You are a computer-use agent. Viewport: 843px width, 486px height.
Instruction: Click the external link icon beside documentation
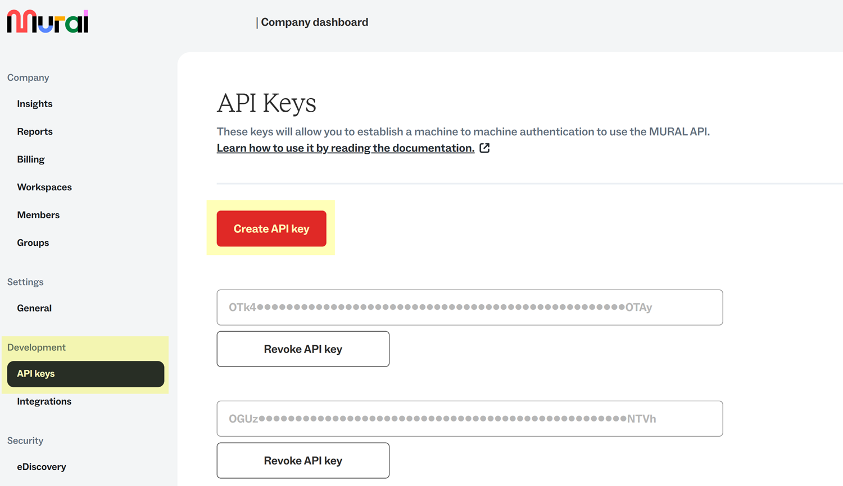484,148
